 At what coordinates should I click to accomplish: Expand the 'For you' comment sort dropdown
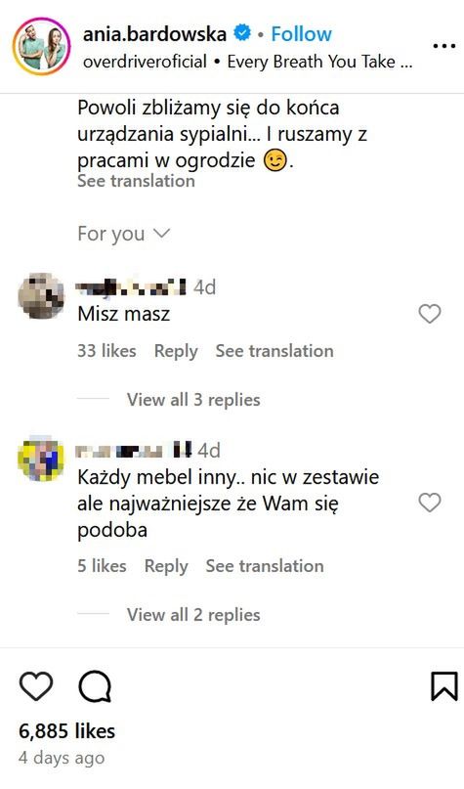pyautogui.click(x=124, y=234)
